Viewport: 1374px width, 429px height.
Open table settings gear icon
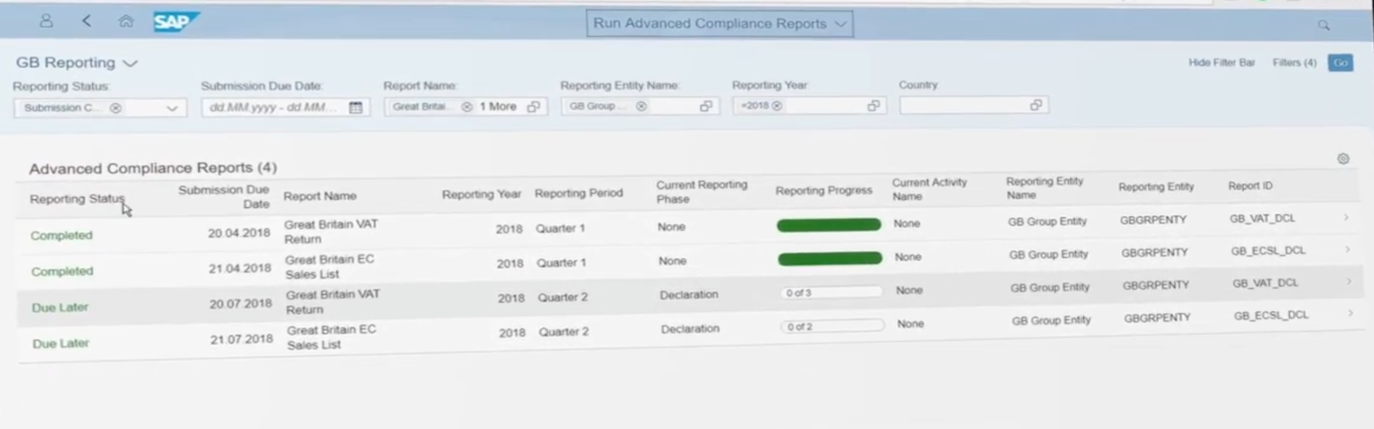click(x=1343, y=158)
